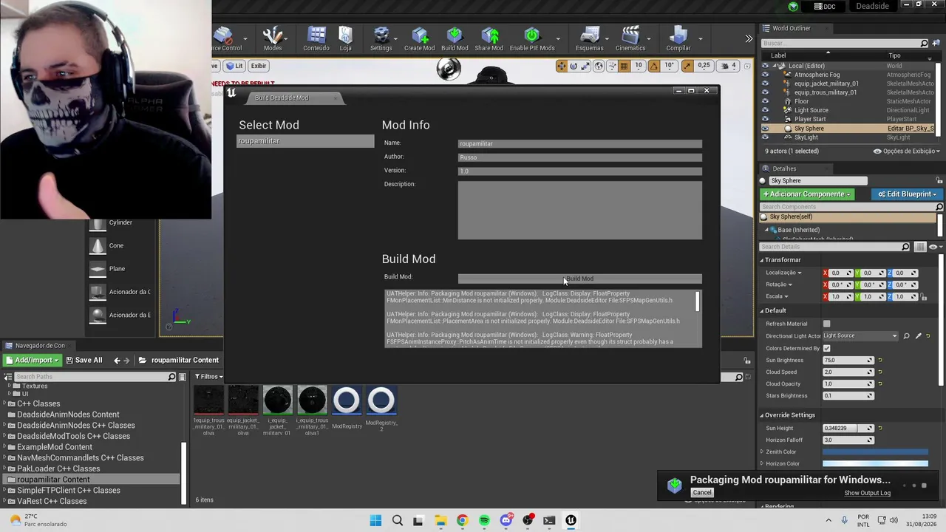
Task: Open the Lit view mode menu
Action: tap(234, 66)
